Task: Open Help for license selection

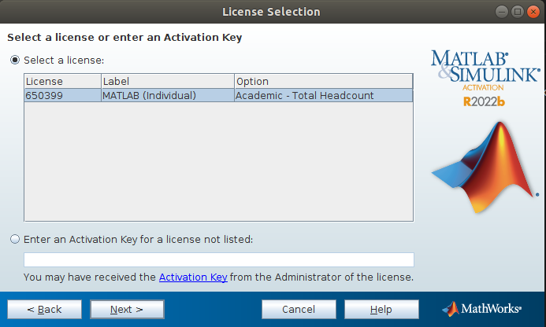Action: [x=381, y=309]
